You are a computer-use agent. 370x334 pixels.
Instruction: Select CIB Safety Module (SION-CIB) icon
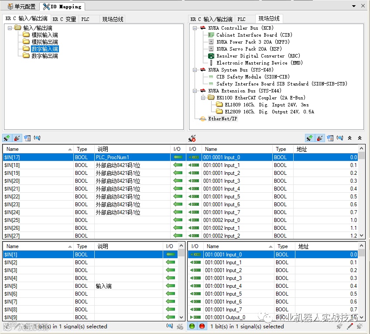(211, 77)
